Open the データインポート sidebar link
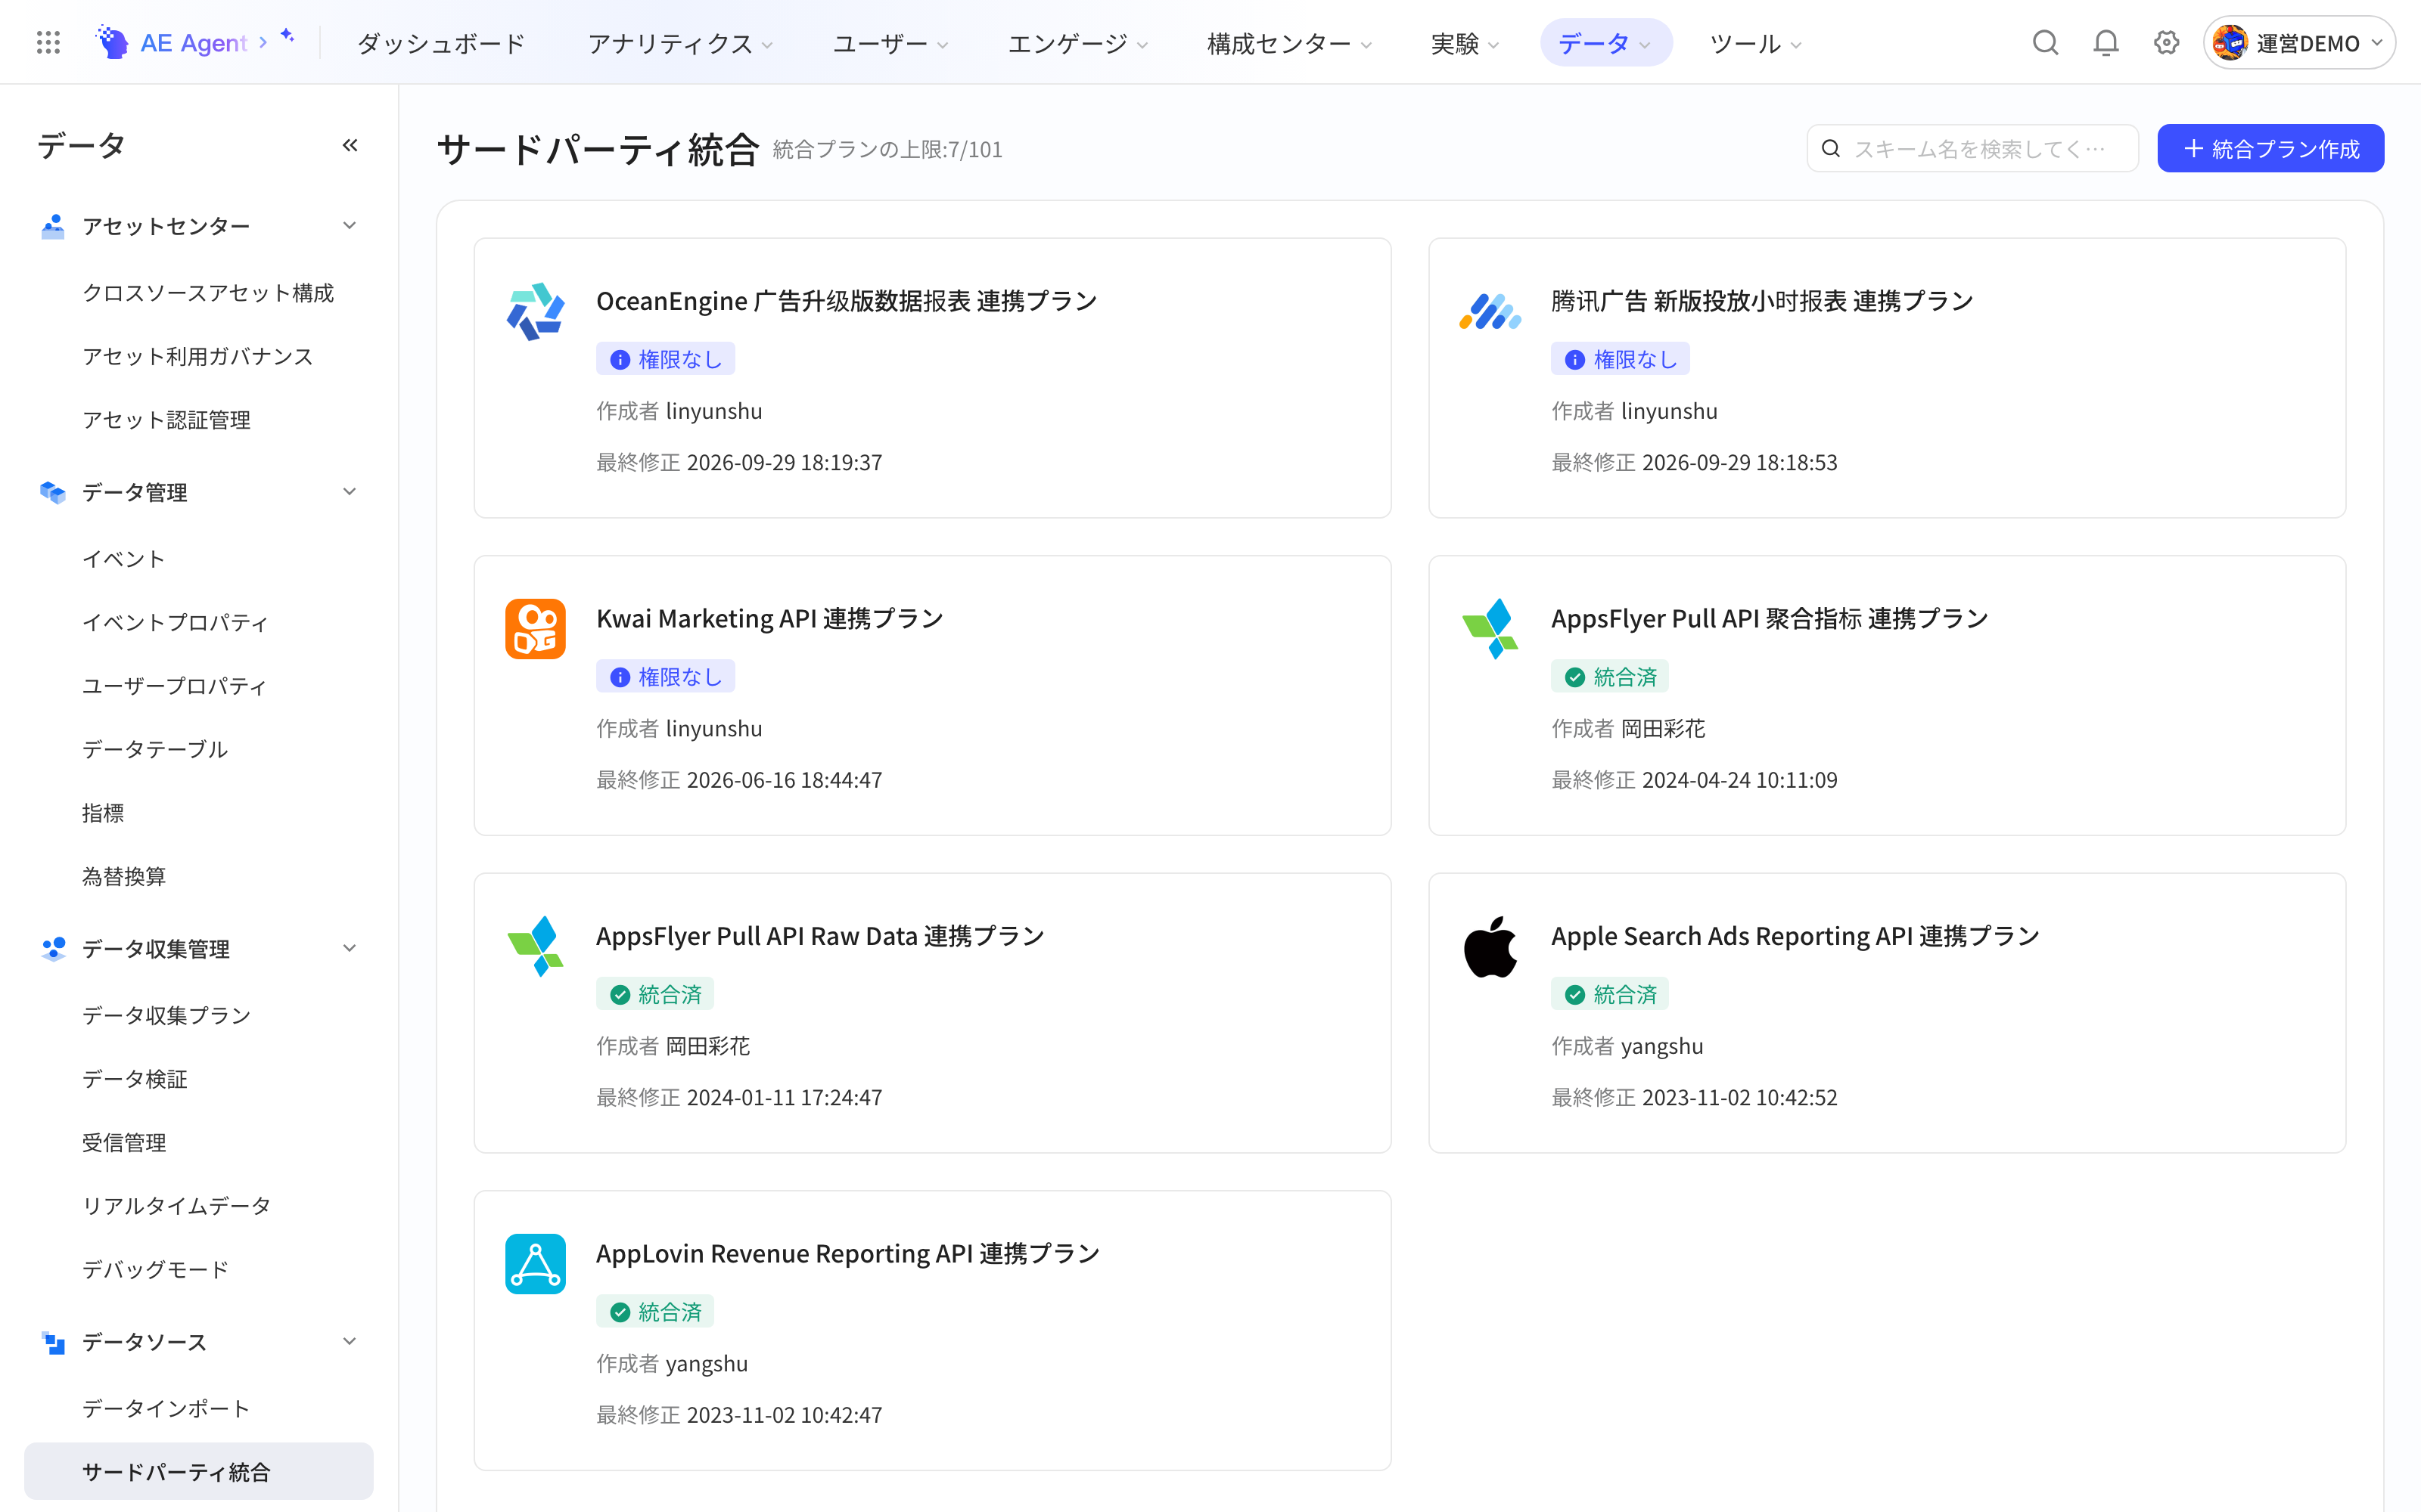The image size is (2421, 1512). [x=166, y=1408]
